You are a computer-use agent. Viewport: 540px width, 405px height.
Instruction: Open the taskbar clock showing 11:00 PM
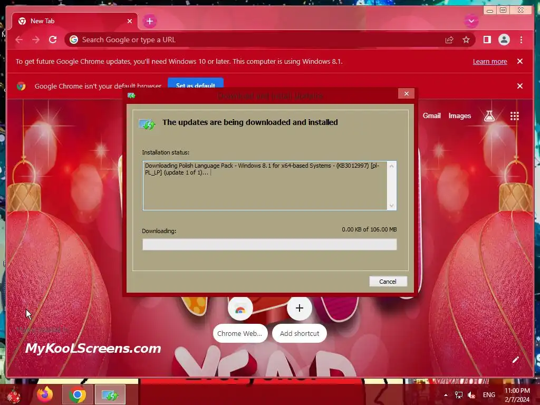pyautogui.click(x=517, y=395)
